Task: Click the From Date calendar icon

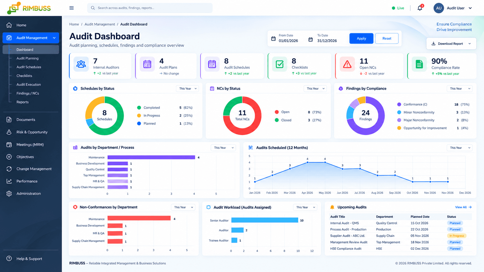Action: 273,39
